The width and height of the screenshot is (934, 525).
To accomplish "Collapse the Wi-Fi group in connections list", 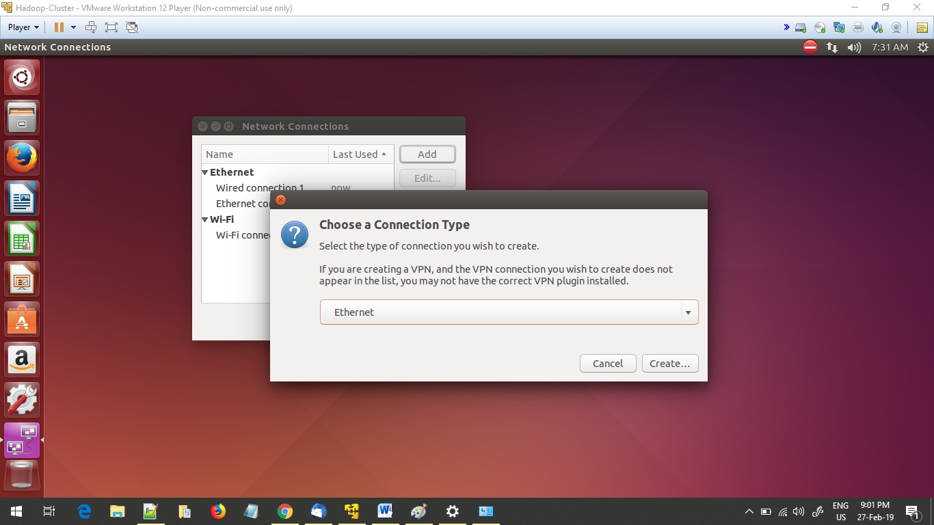I will coord(205,219).
